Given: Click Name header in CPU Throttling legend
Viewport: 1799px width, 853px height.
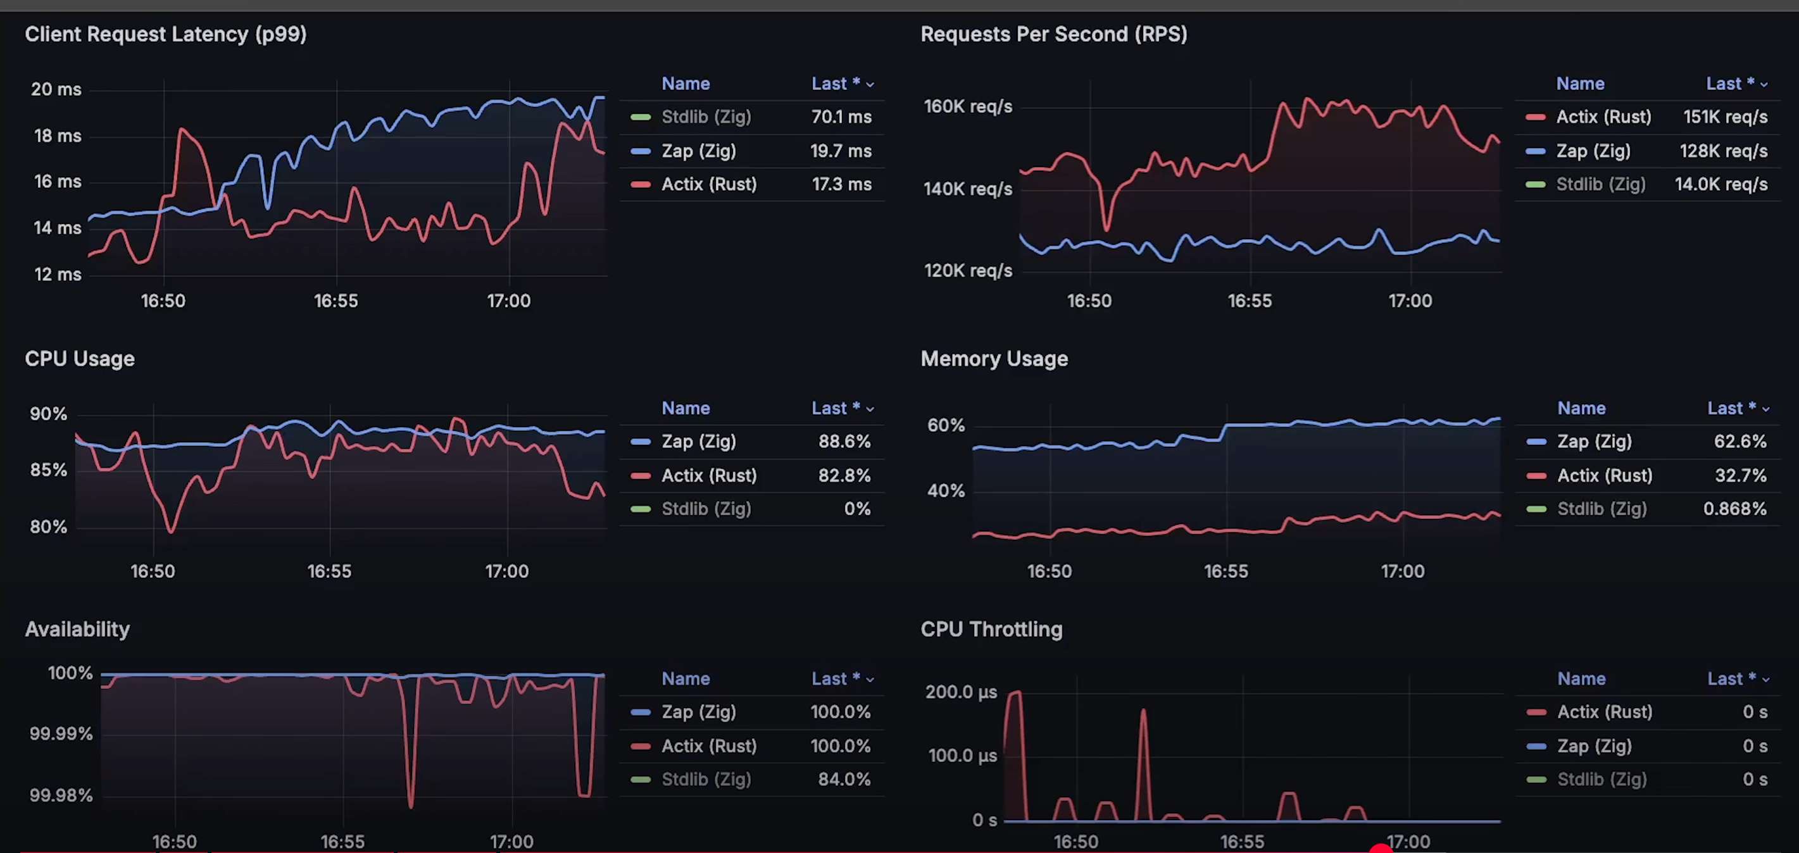Looking at the screenshot, I should [x=1581, y=679].
